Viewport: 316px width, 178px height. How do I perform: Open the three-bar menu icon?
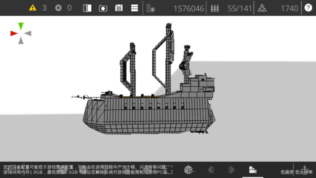click(x=134, y=8)
